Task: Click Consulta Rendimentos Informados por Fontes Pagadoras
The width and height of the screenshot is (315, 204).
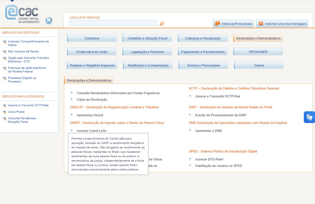Action: coord(118,93)
